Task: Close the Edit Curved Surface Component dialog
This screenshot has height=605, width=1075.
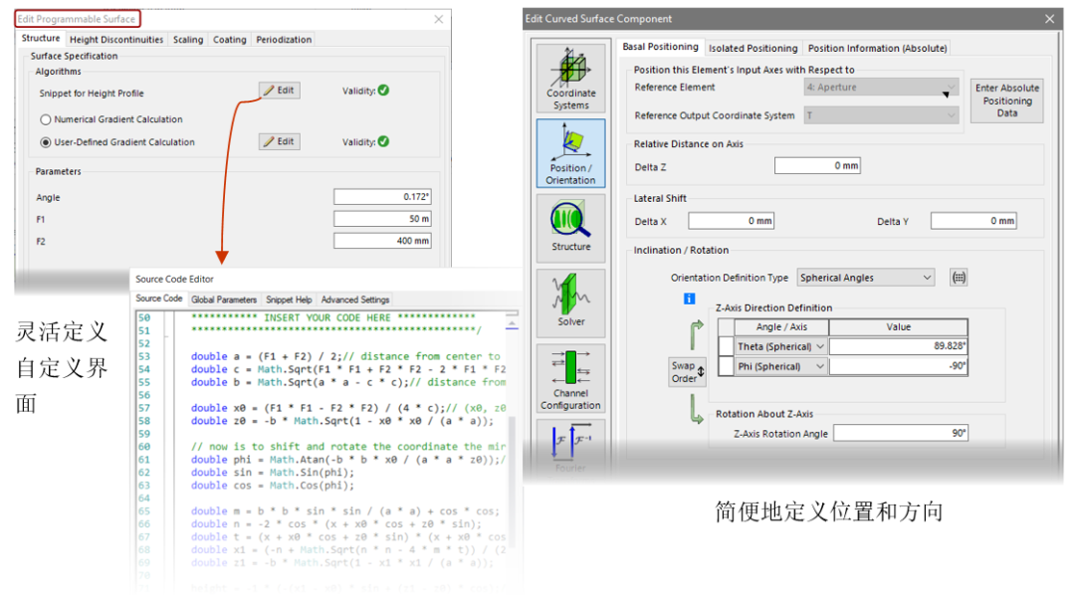Action: 1050,19
